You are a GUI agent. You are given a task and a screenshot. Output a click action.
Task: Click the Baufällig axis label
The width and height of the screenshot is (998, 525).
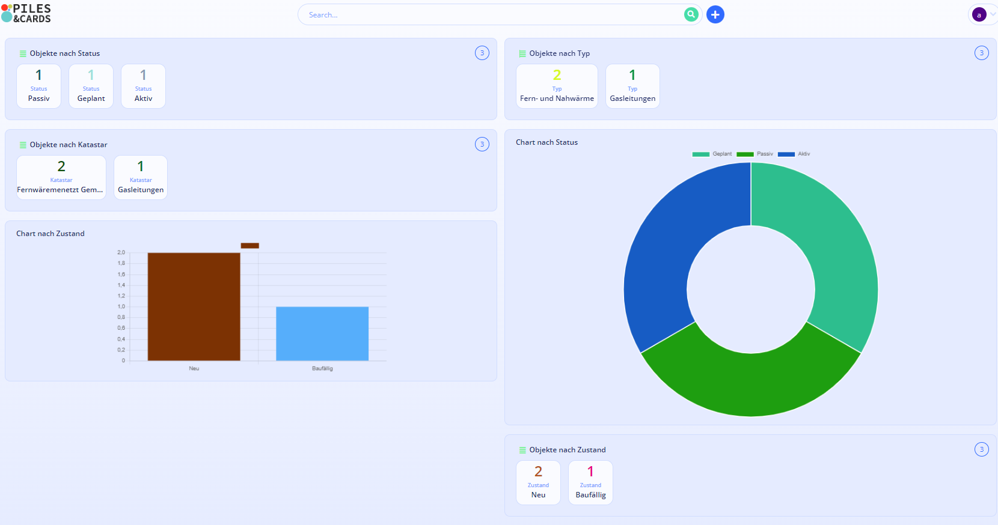click(322, 369)
